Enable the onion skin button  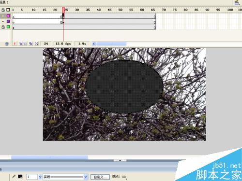tap(21, 43)
